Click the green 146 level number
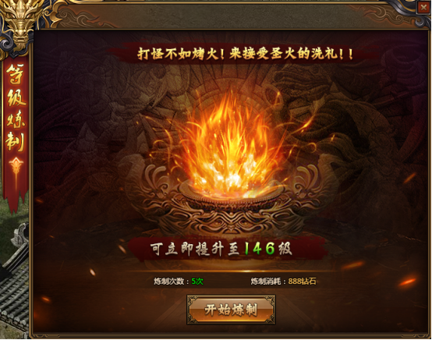This screenshot has height=340, width=432. 260,249
